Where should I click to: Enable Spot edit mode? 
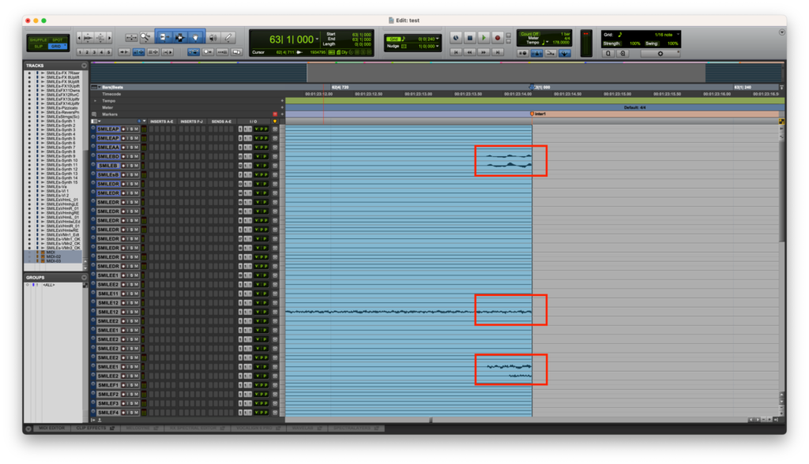coord(58,39)
